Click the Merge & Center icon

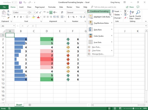coord(62,17)
